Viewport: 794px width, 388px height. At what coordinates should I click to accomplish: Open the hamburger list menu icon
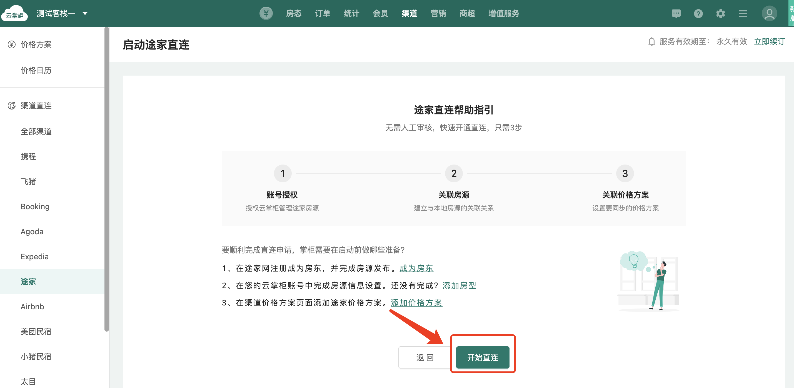tap(743, 14)
